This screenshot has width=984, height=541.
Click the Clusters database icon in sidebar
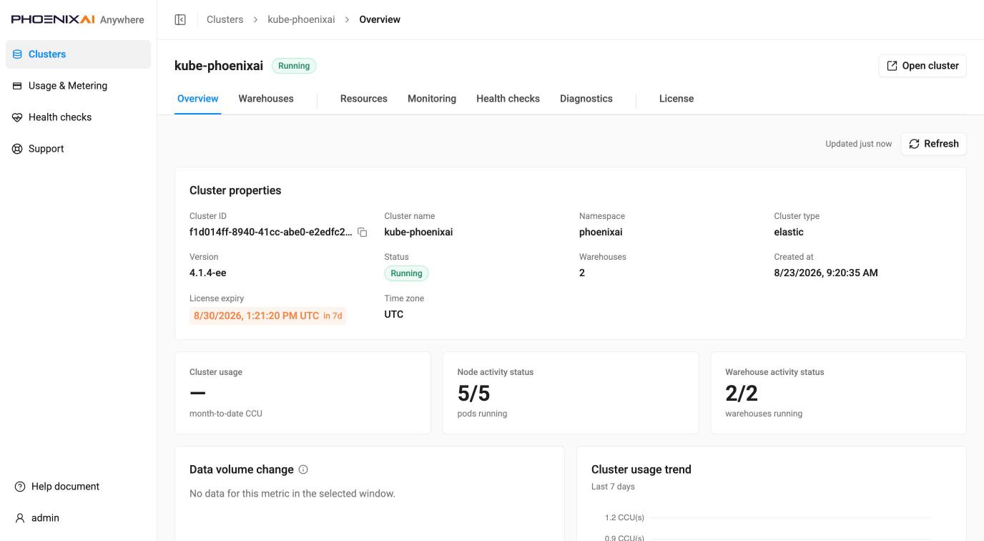[18, 54]
